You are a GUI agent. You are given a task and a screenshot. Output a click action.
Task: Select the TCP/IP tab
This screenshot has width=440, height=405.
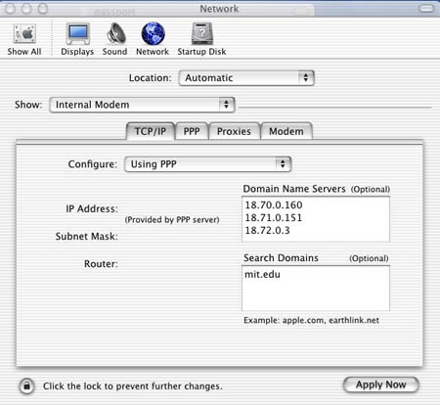[x=151, y=131]
